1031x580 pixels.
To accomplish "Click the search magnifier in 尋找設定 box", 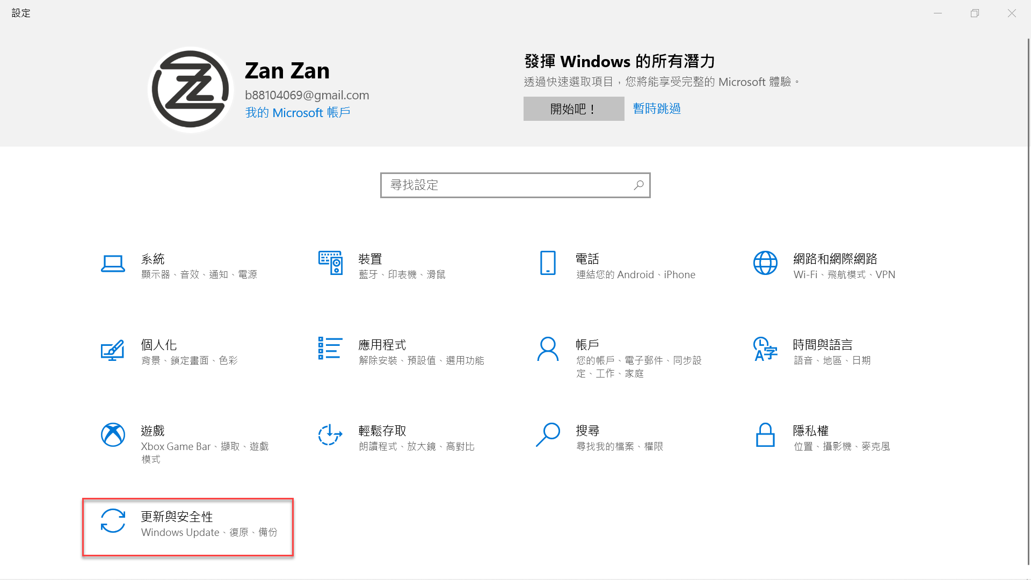I will 638,185.
